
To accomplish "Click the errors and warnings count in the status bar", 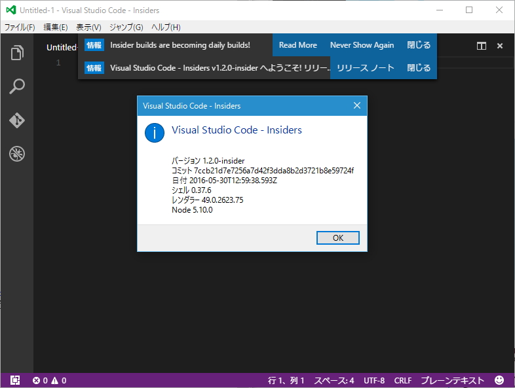I will click(49, 380).
